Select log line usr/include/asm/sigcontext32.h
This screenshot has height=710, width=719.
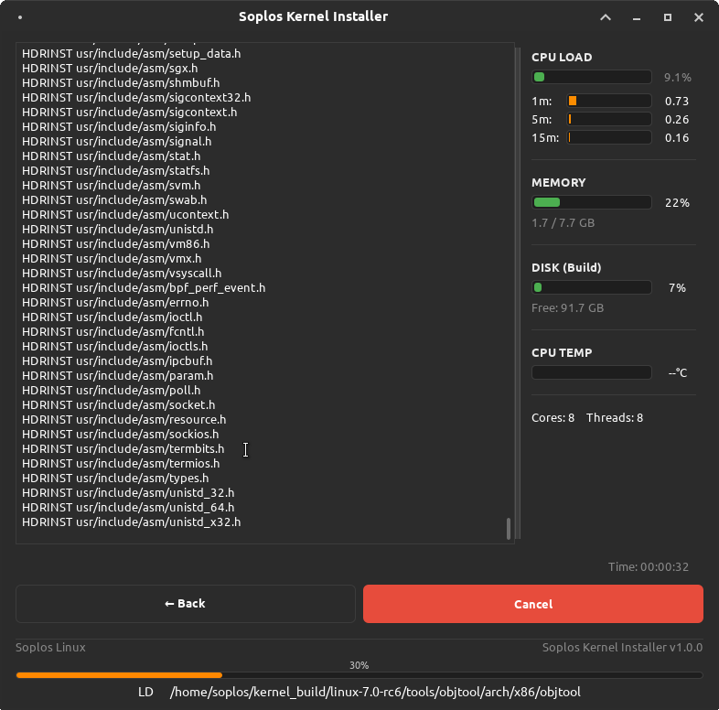136,98
